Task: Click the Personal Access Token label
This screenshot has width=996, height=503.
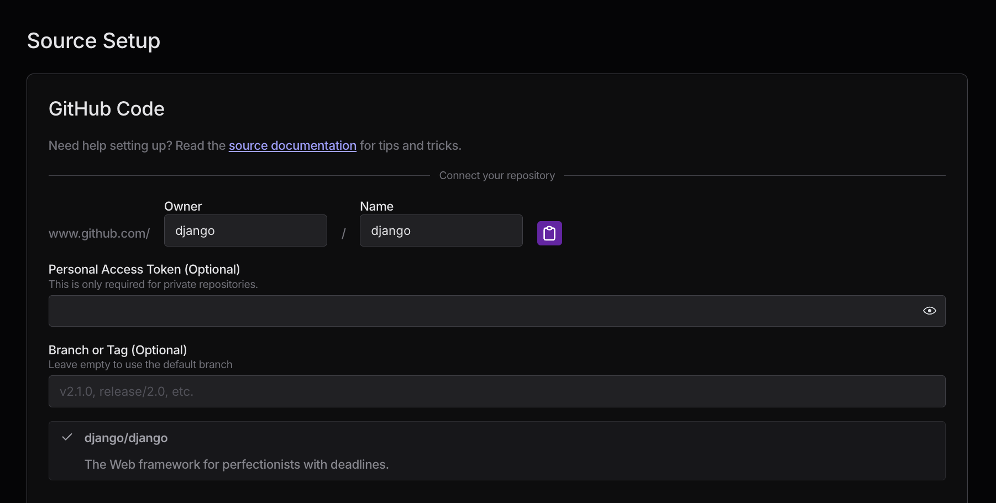Action: pyautogui.click(x=144, y=269)
